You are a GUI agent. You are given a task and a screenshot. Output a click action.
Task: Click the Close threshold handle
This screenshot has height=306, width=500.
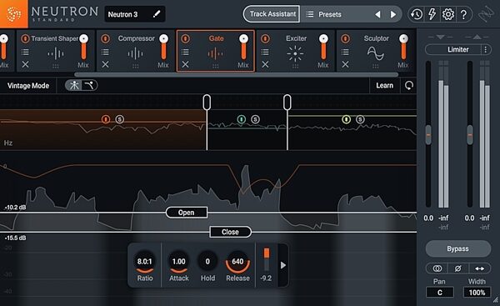(x=230, y=232)
